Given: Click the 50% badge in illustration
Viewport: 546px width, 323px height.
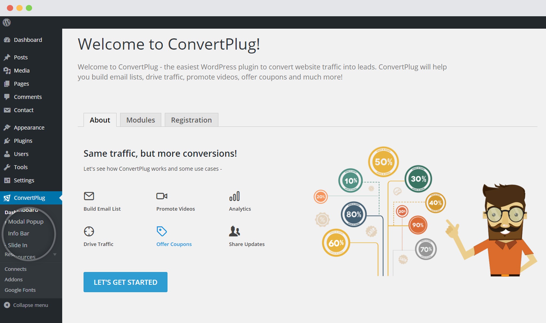Looking at the screenshot, I should click(383, 162).
